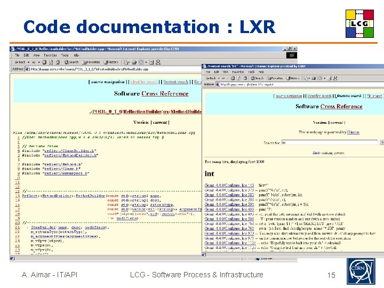Click Home icon in freetext search window toolbar
The width and height of the screenshot is (384, 288).
245,78
